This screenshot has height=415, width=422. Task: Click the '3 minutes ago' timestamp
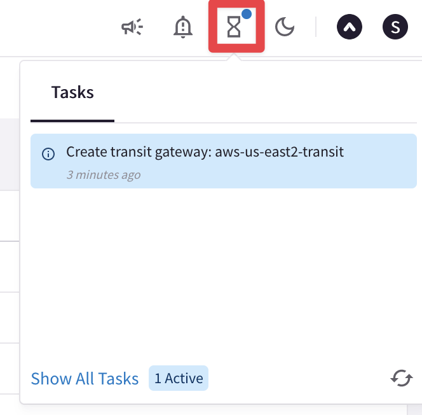[103, 174]
